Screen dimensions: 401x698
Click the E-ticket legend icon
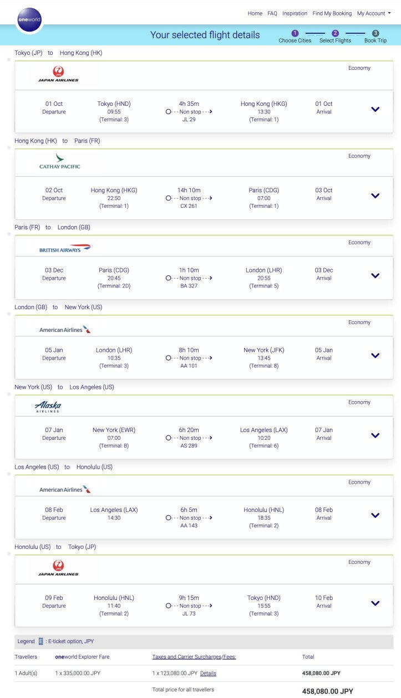[40, 641]
